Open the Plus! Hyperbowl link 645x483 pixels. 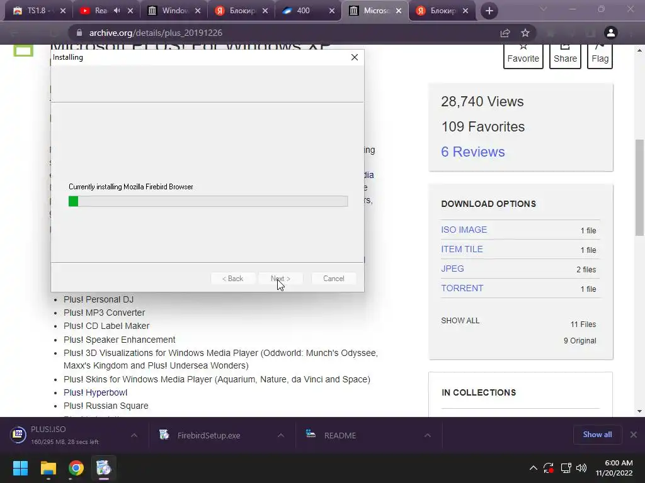point(96,392)
